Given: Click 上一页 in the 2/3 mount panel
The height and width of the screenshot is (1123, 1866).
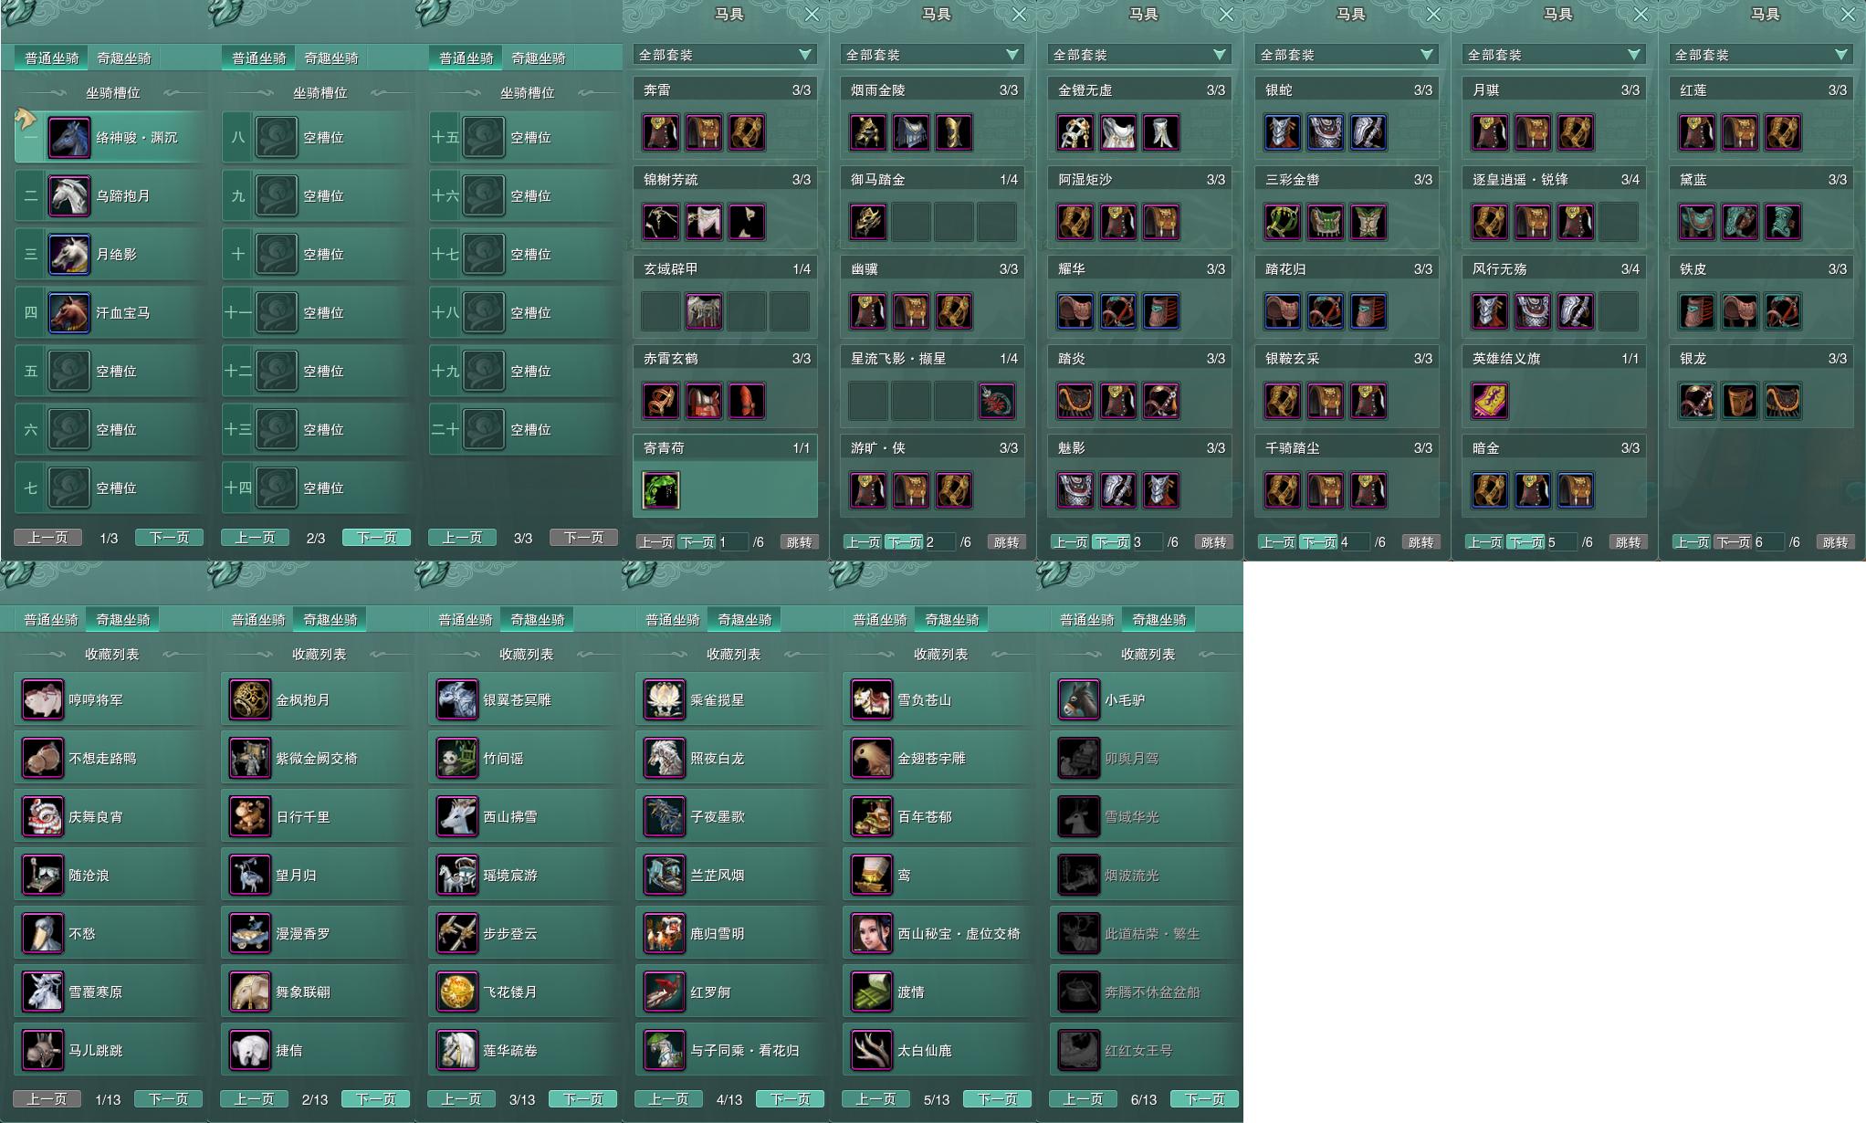Looking at the screenshot, I should point(255,538).
